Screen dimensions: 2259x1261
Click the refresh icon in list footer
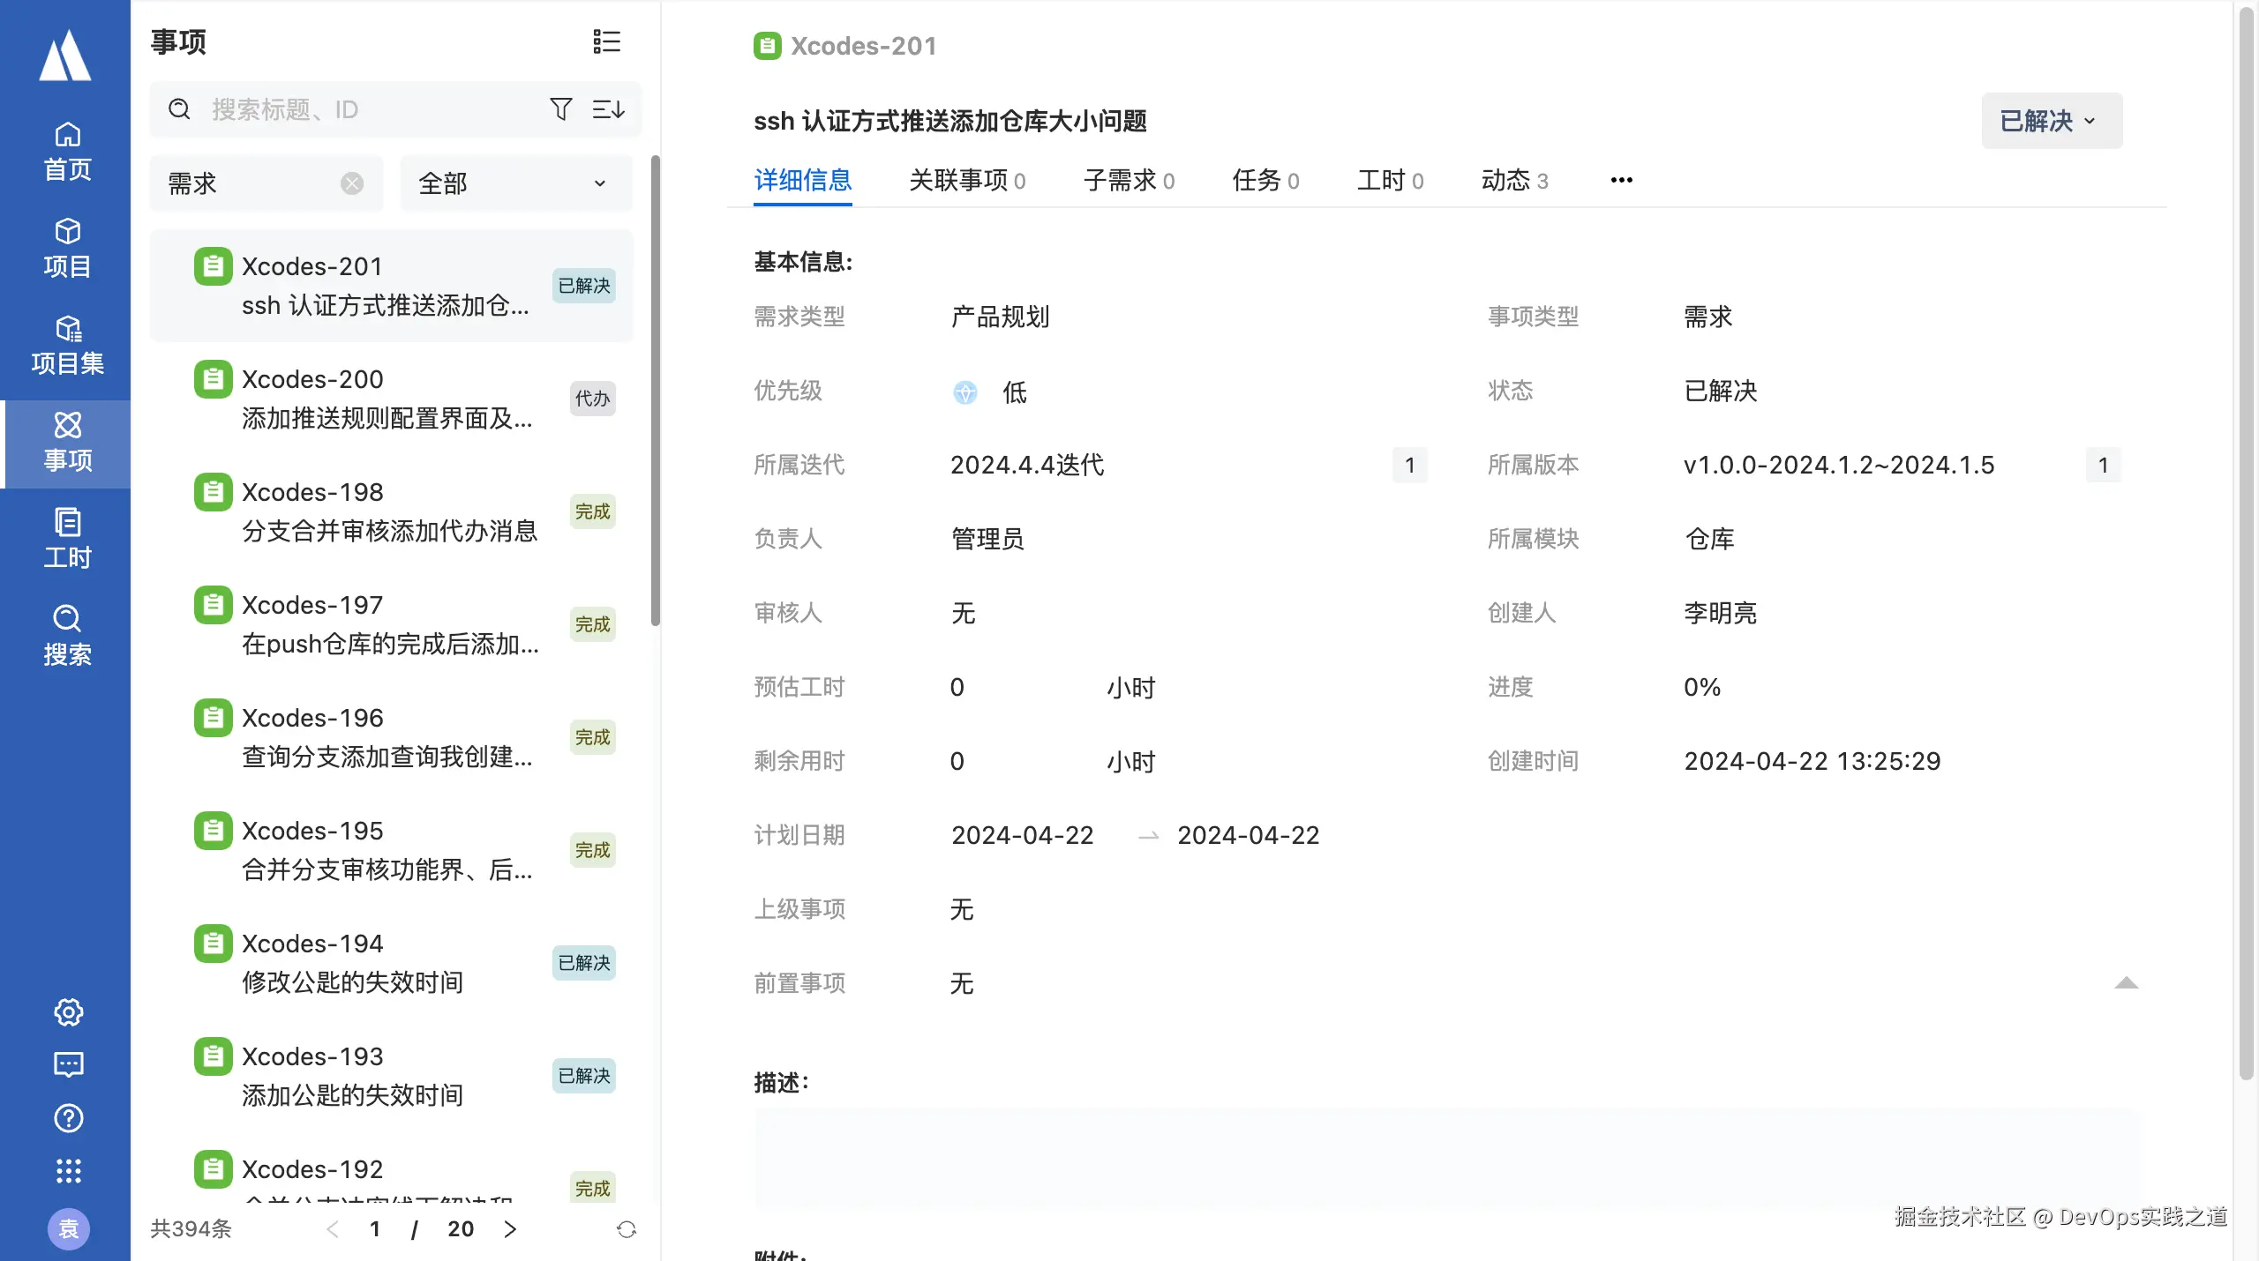click(627, 1229)
